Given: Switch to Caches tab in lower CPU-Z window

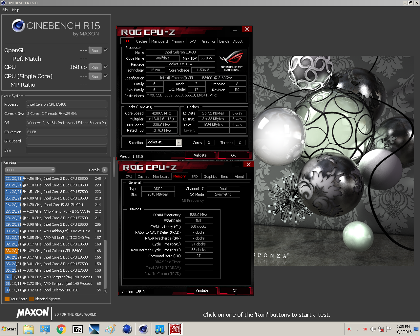Looking at the screenshot, I should (143, 177).
